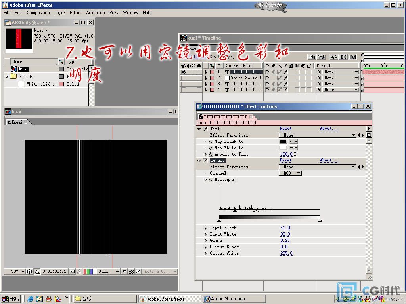
Task: Click About link for Levels effect
Action: (329, 161)
